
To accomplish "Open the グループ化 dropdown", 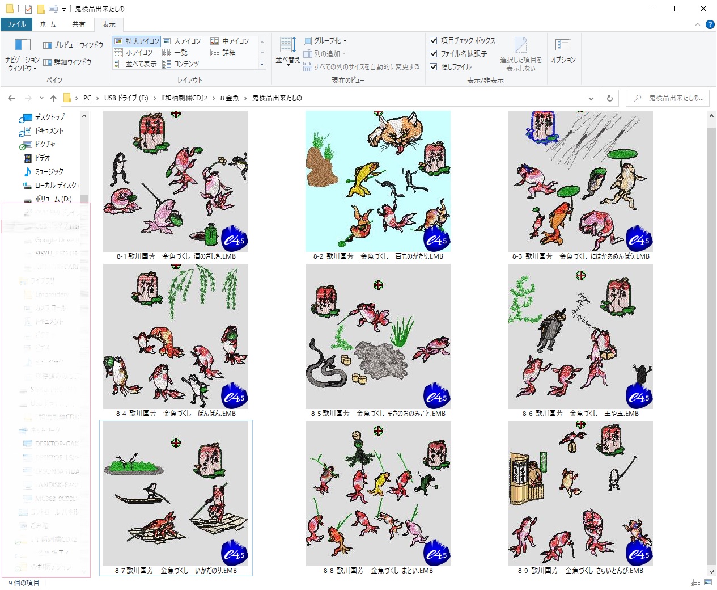I will (325, 40).
